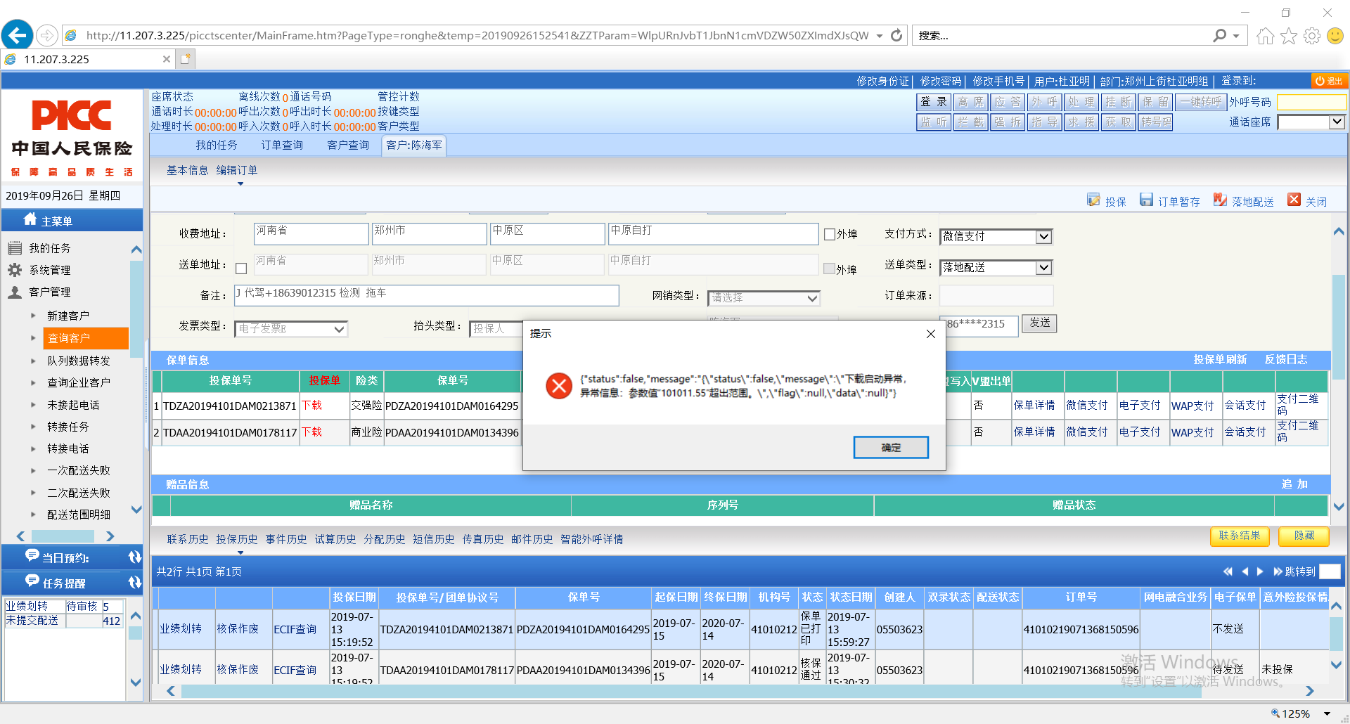Image resolution: width=1350 pixels, height=724 pixels.
Task: Open the 投保历史 tab
Action: pyautogui.click(x=237, y=539)
